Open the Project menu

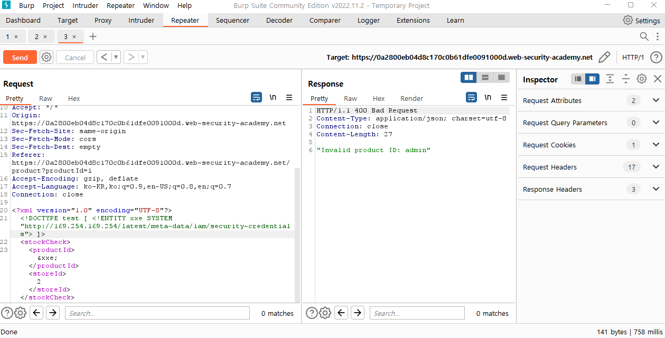pos(53,5)
